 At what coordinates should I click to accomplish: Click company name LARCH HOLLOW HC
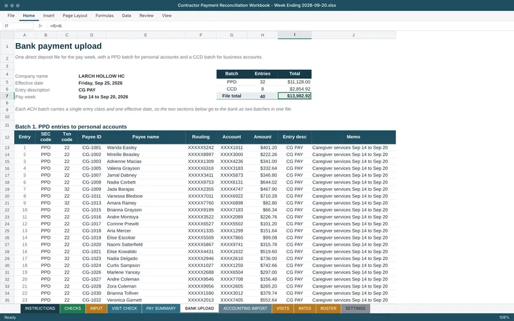pos(102,76)
